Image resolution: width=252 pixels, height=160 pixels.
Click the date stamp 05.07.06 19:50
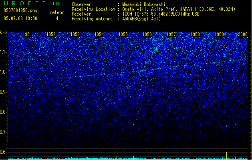pyautogui.click(x=20, y=18)
